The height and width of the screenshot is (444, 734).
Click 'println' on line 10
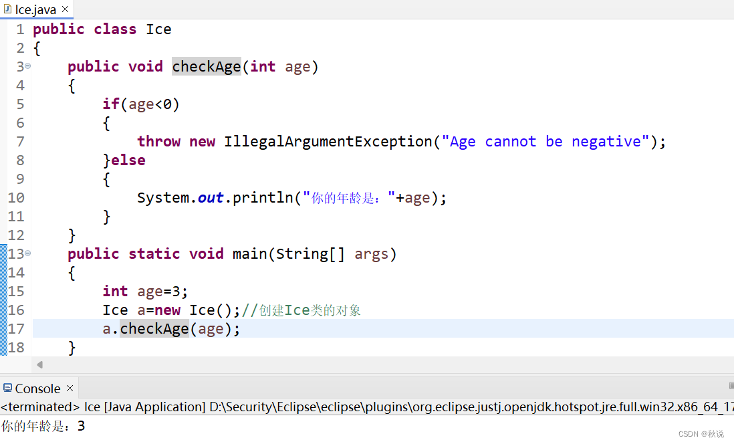tap(263, 198)
